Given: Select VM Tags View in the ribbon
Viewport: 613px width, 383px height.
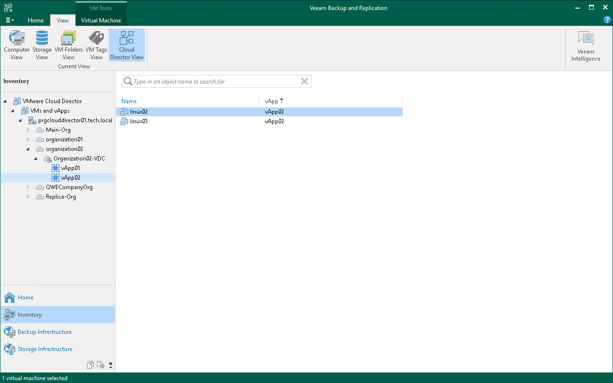Looking at the screenshot, I should 96,45.
